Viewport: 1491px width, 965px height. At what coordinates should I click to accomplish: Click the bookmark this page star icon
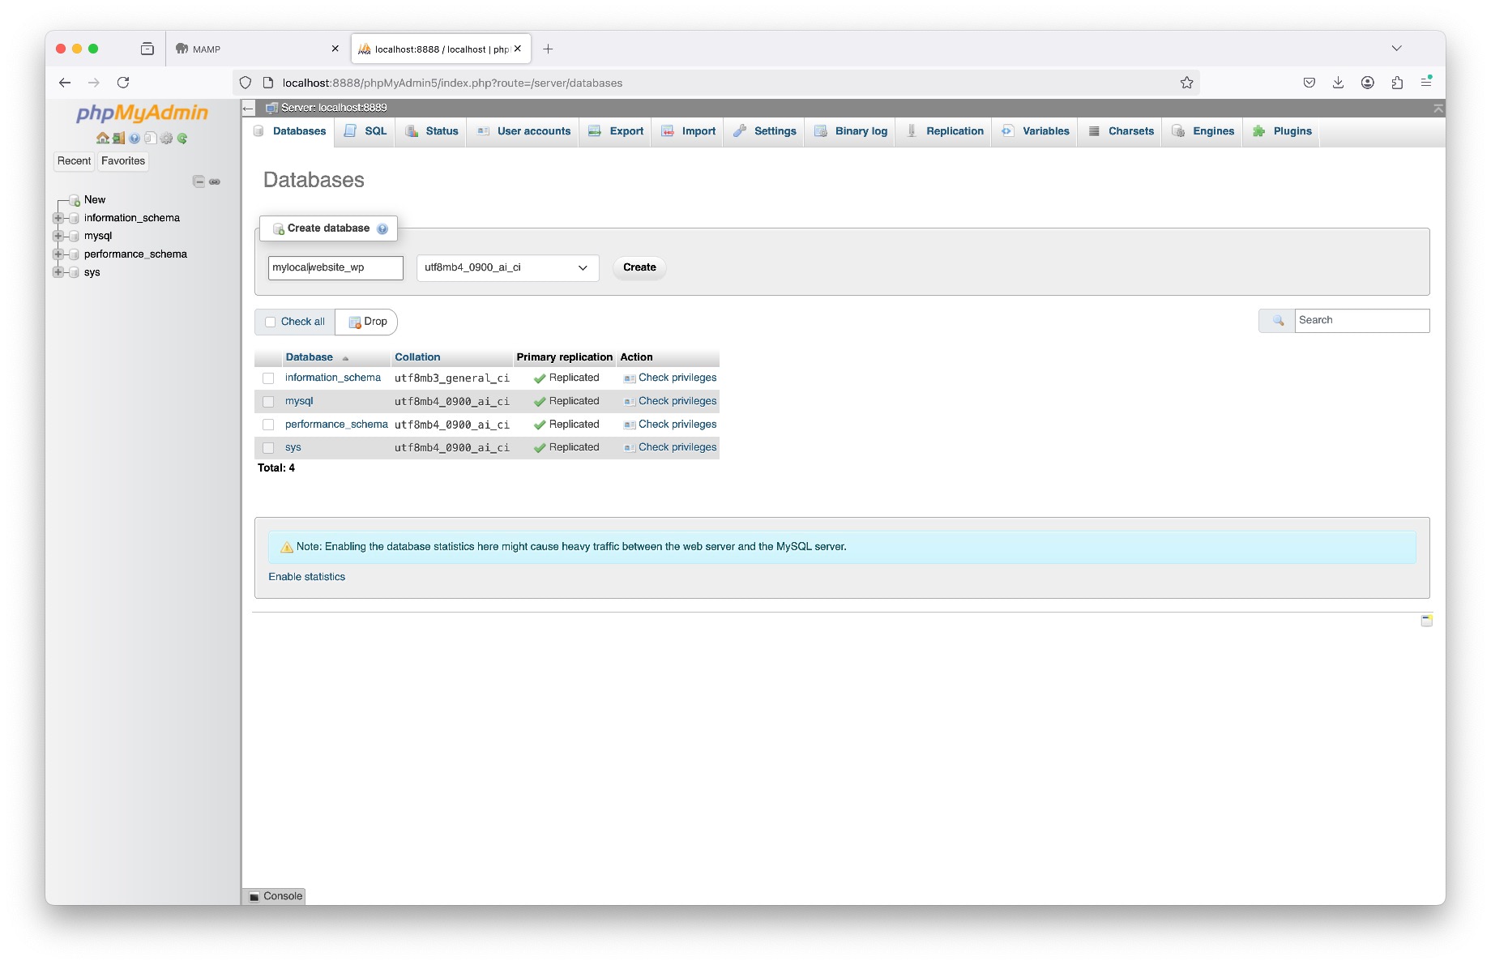(x=1186, y=83)
